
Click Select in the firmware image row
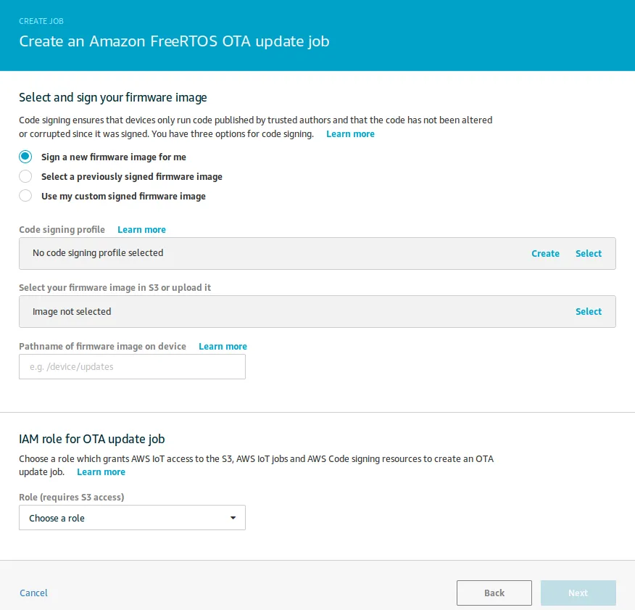tap(589, 312)
